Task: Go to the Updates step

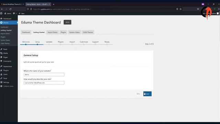Action: pos(49,42)
